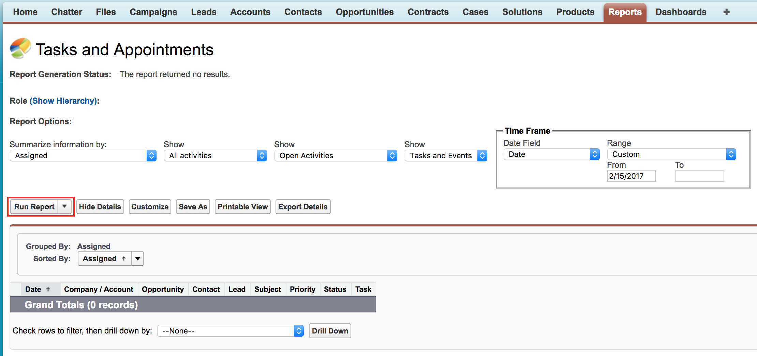Open the drill down by --None-- dropdown

[x=230, y=331]
